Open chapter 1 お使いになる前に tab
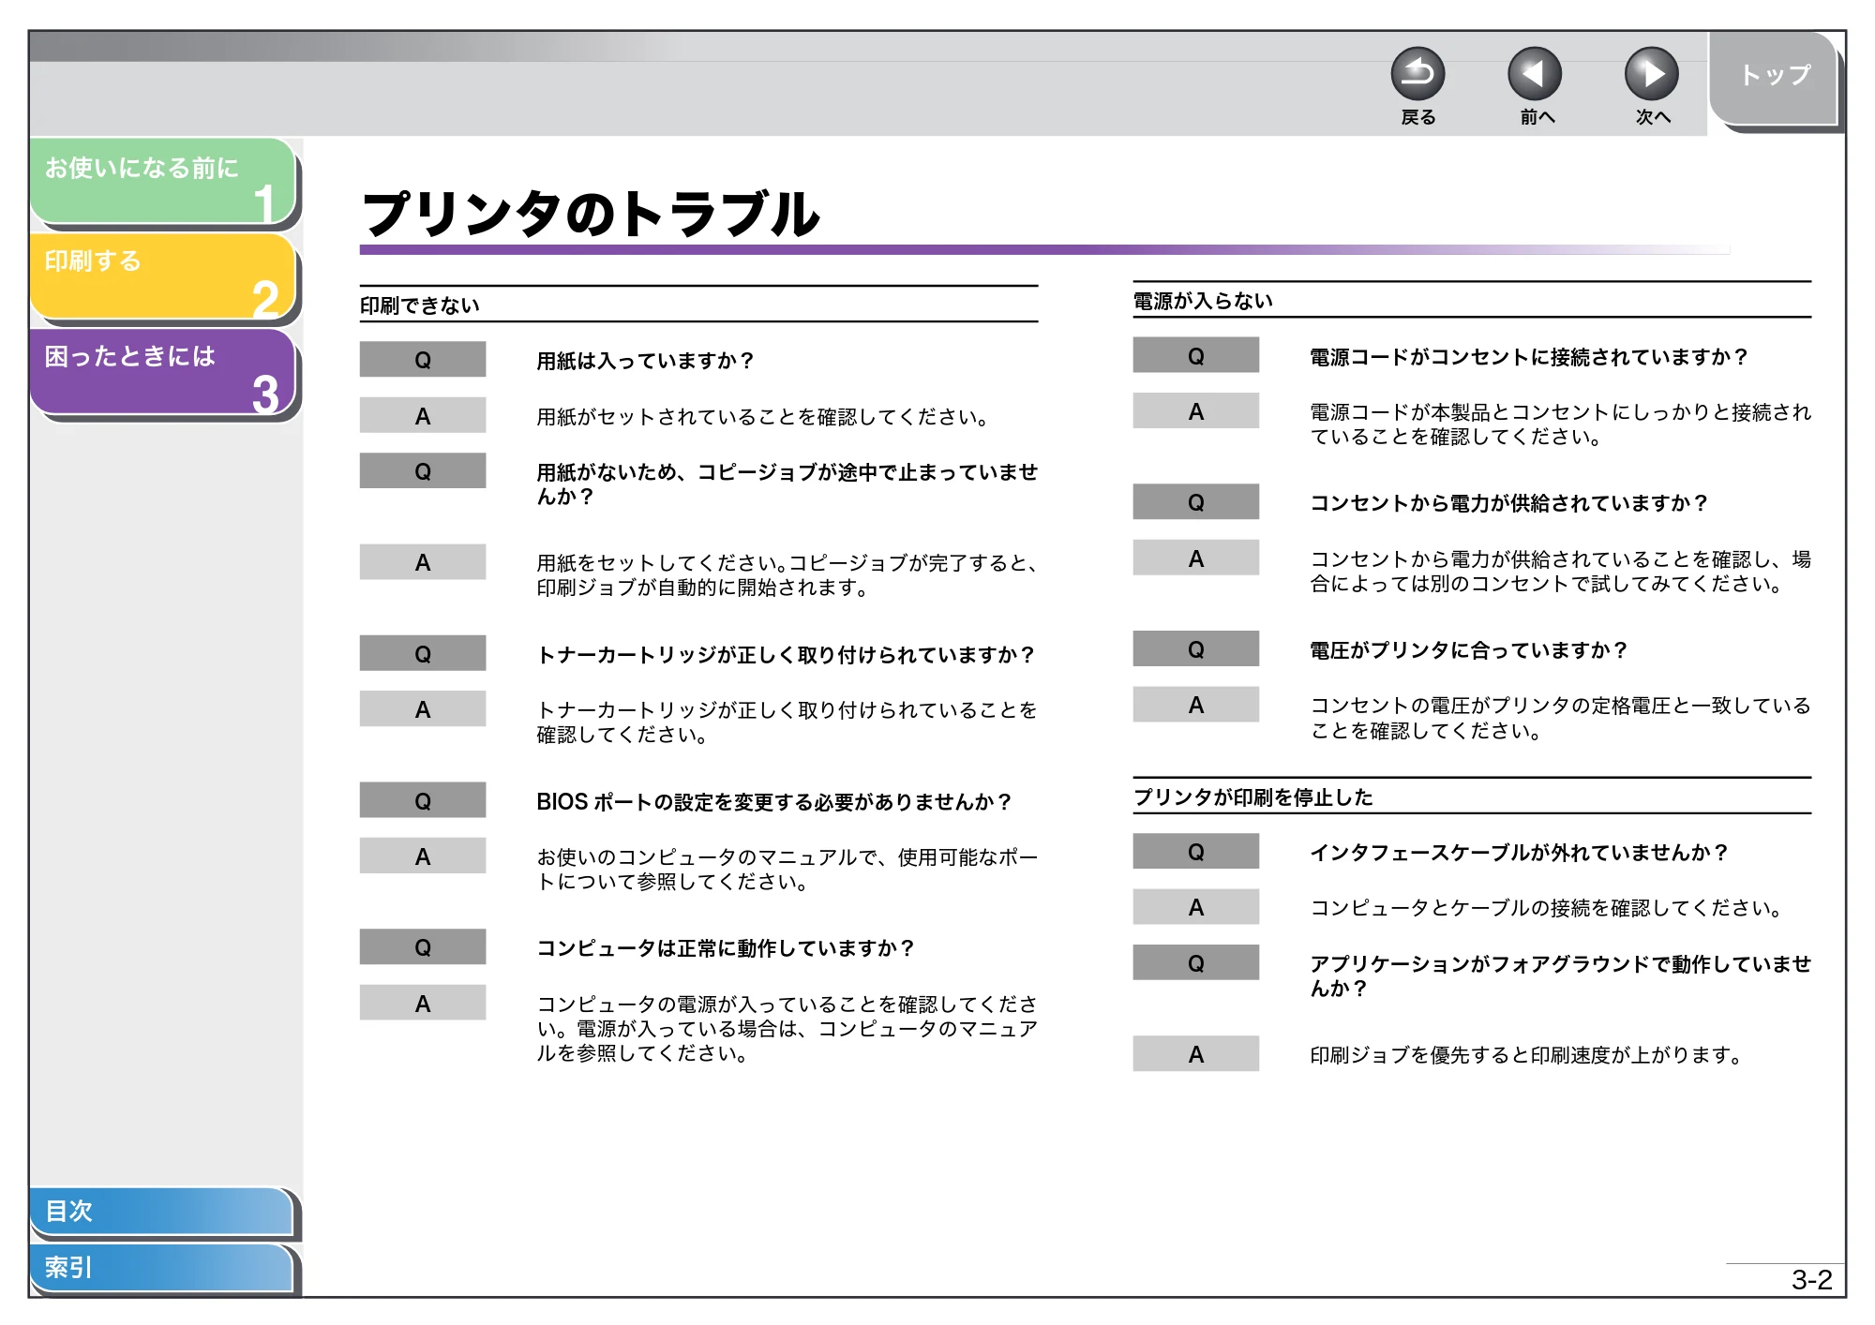 coord(163,181)
